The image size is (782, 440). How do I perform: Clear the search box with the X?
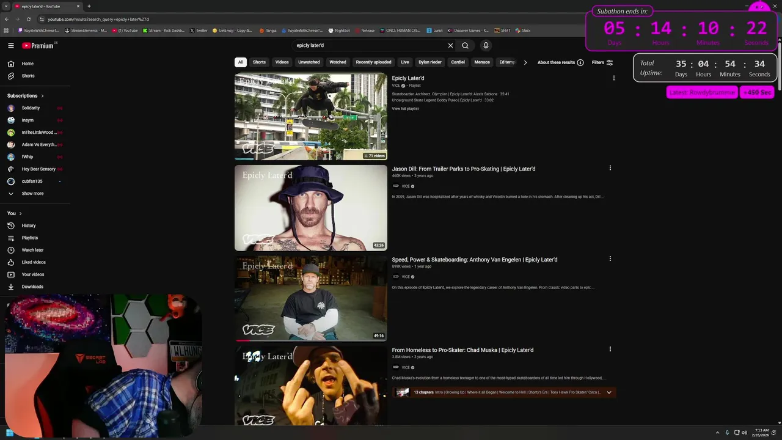pos(450,45)
